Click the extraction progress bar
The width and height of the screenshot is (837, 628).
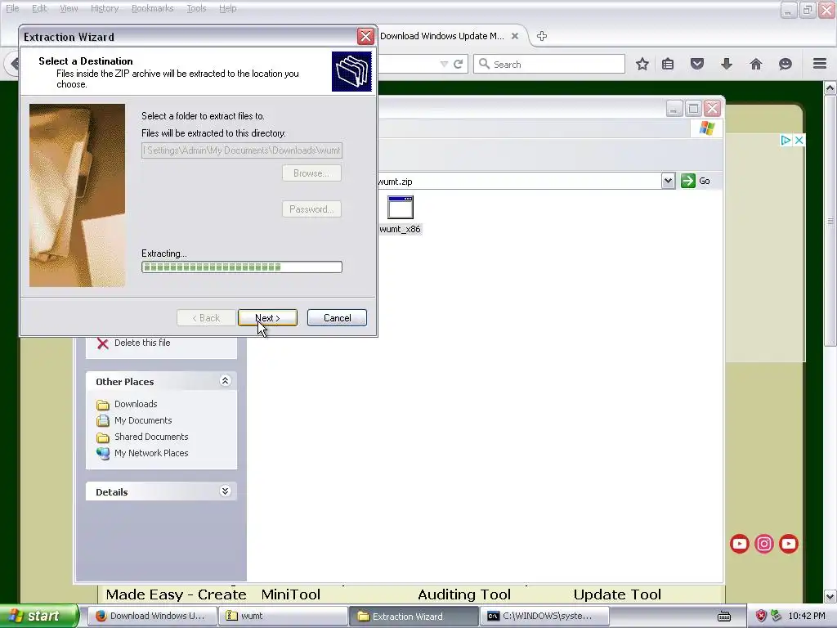point(242,267)
